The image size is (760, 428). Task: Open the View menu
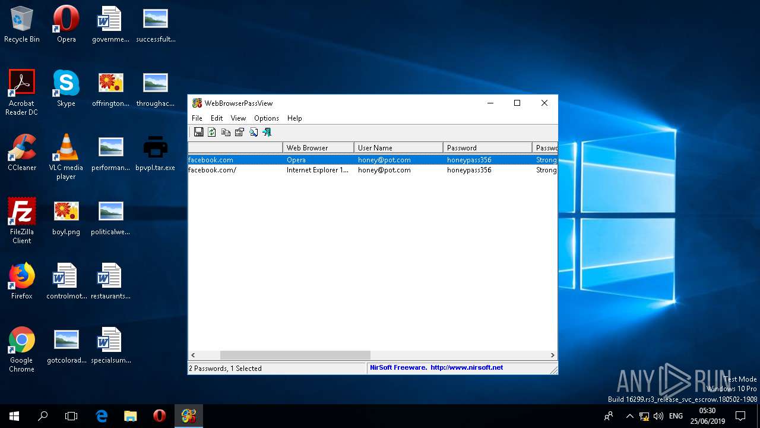238,118
